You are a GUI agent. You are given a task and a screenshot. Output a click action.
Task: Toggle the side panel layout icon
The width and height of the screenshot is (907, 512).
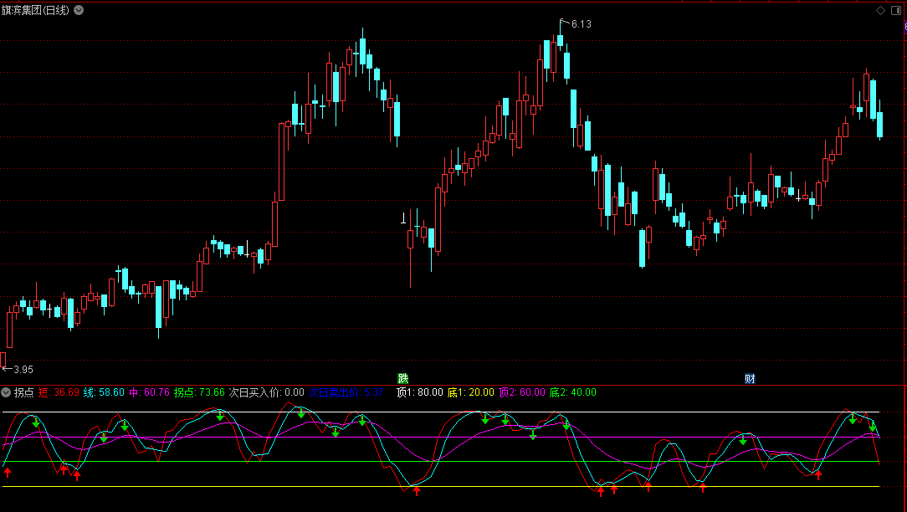[897, 10]
